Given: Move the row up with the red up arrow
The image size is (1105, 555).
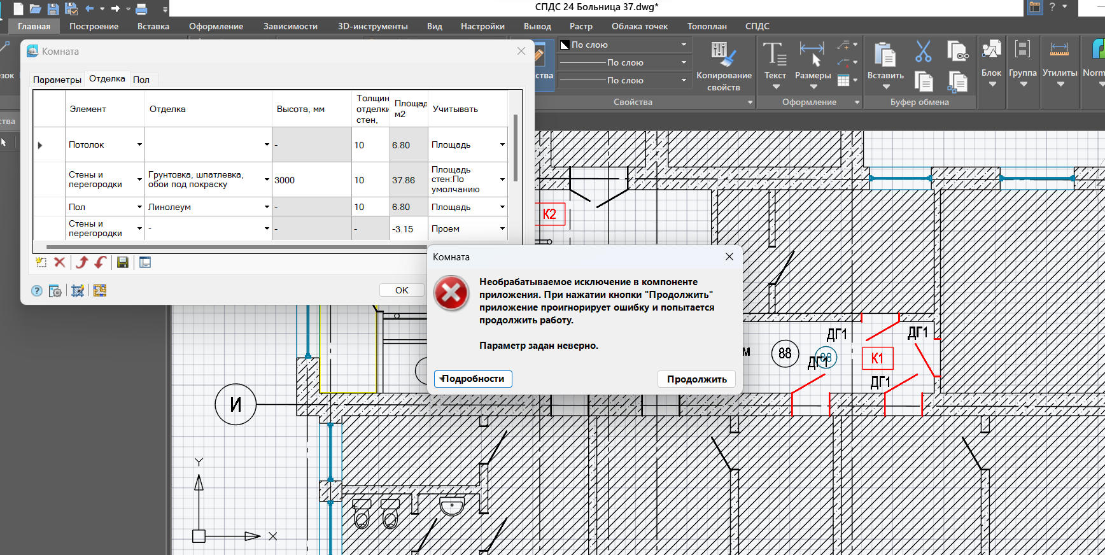Looking at the screenshot, I should pyautogui.click(x=81, y=262).
